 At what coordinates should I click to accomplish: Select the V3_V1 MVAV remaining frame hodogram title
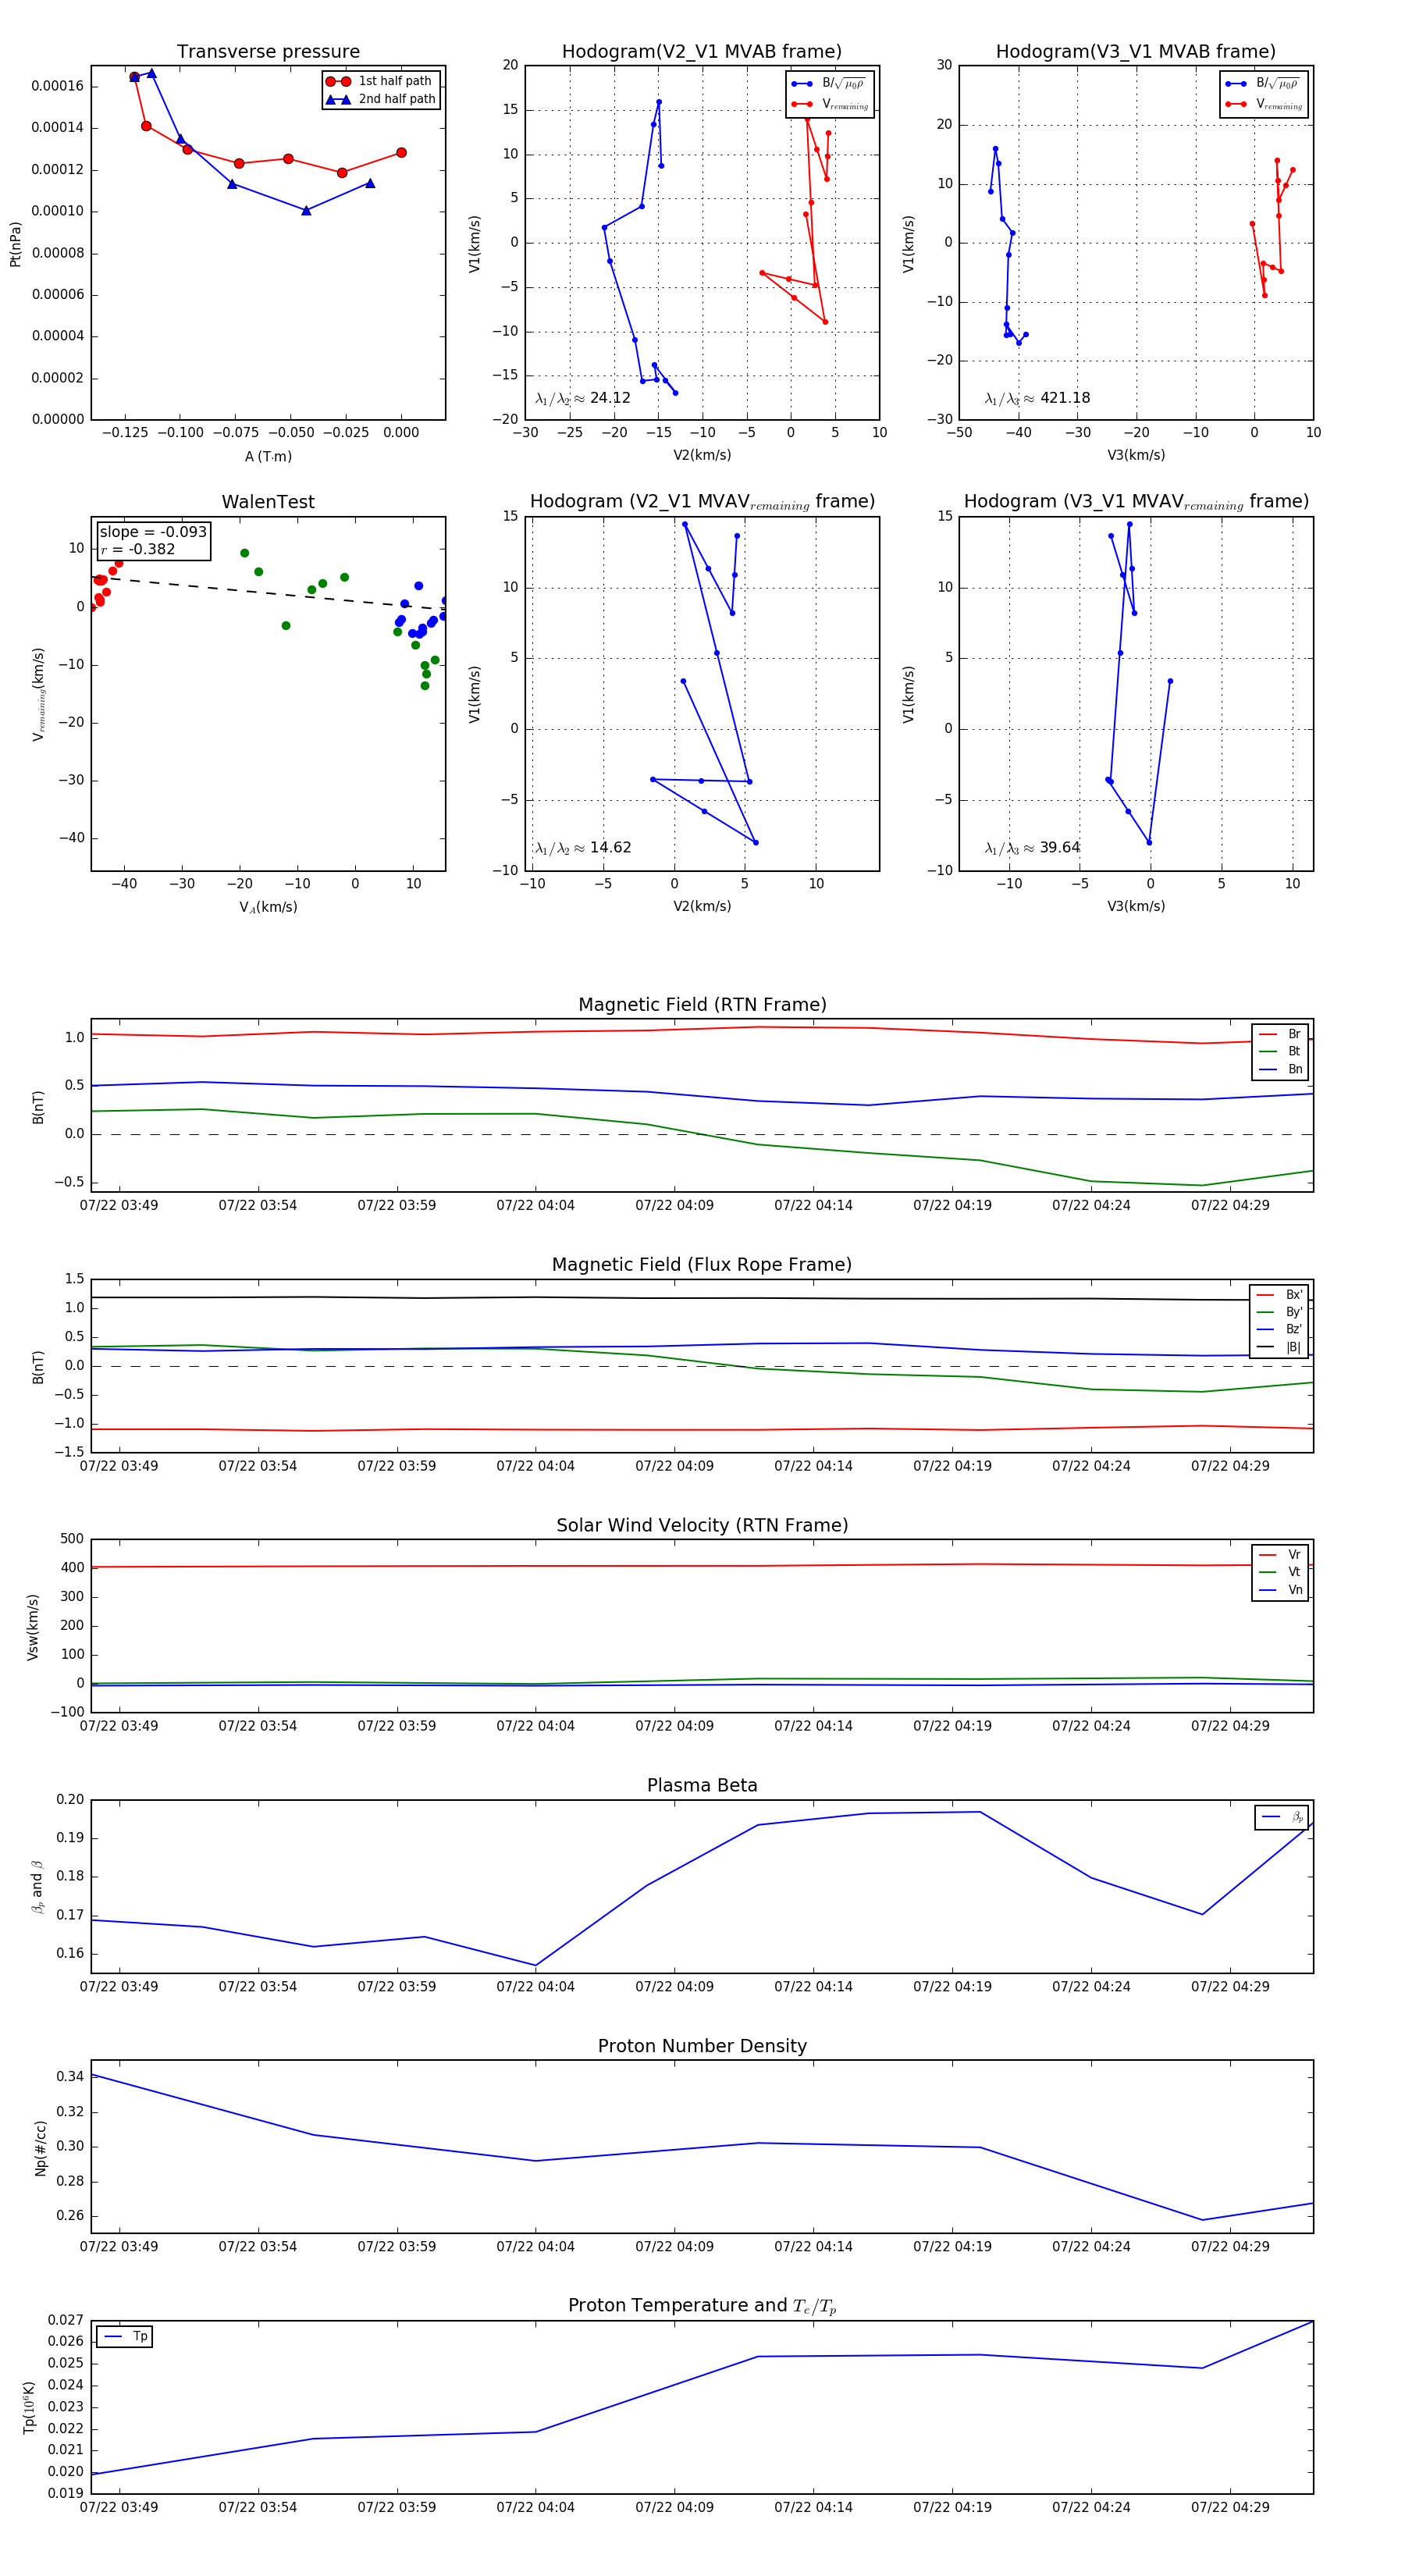click(x=1136, y=502)
